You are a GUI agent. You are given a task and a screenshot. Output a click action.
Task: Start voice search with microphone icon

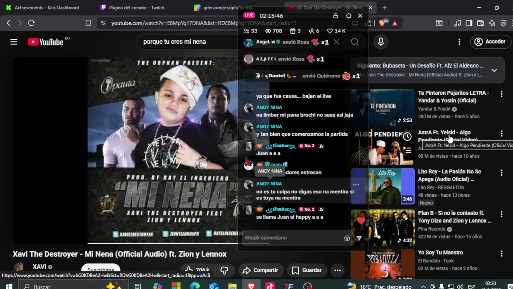(381, 42)
